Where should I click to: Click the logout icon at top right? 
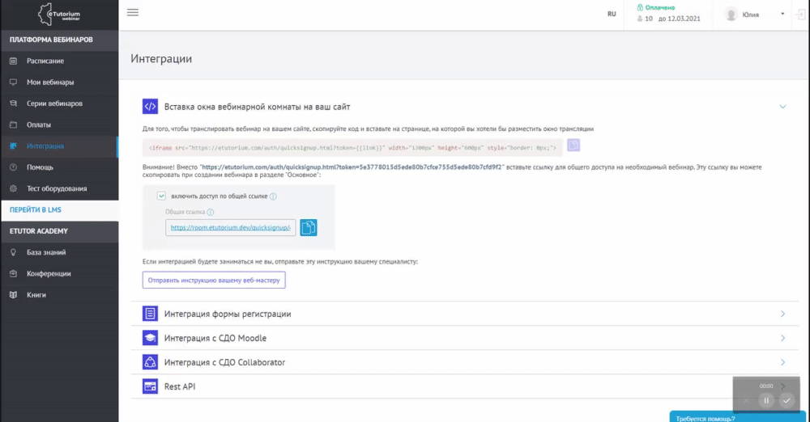click(799, 14)
